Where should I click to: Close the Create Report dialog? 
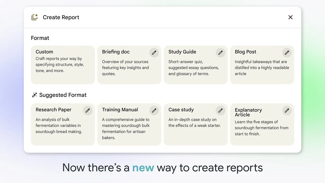[x=290, y=17]
